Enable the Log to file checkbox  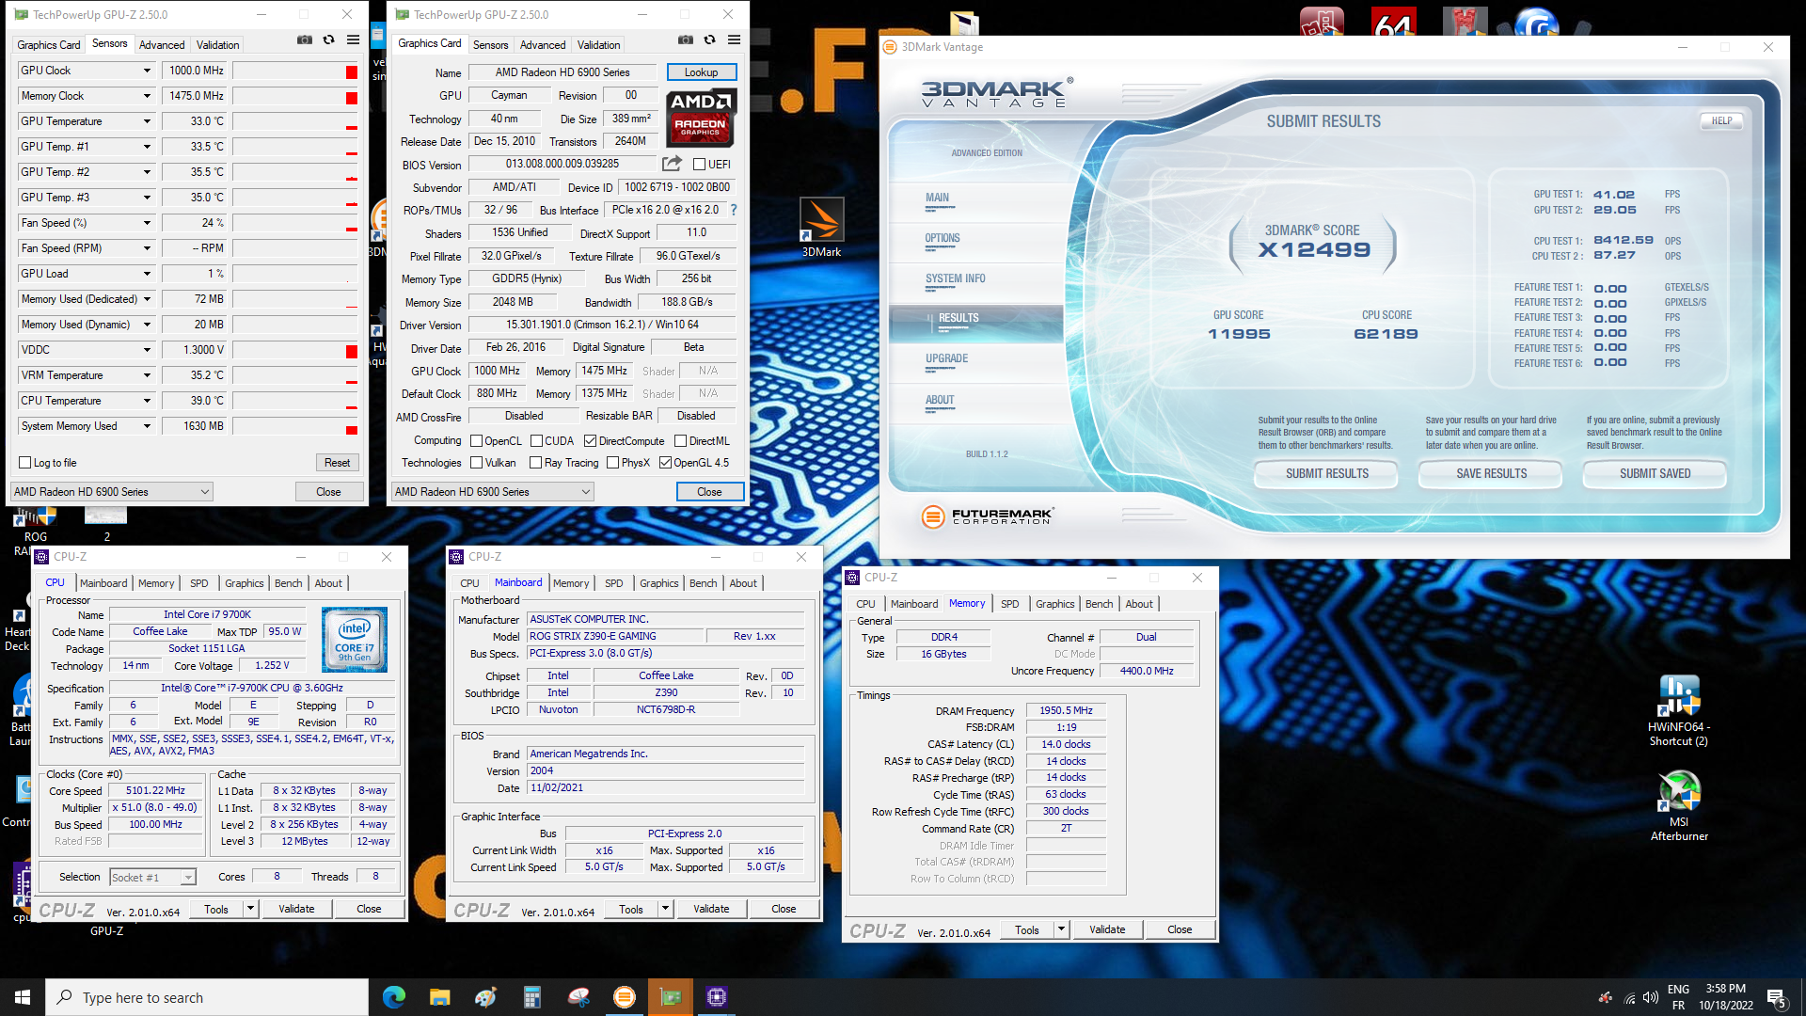coord(25,463)
